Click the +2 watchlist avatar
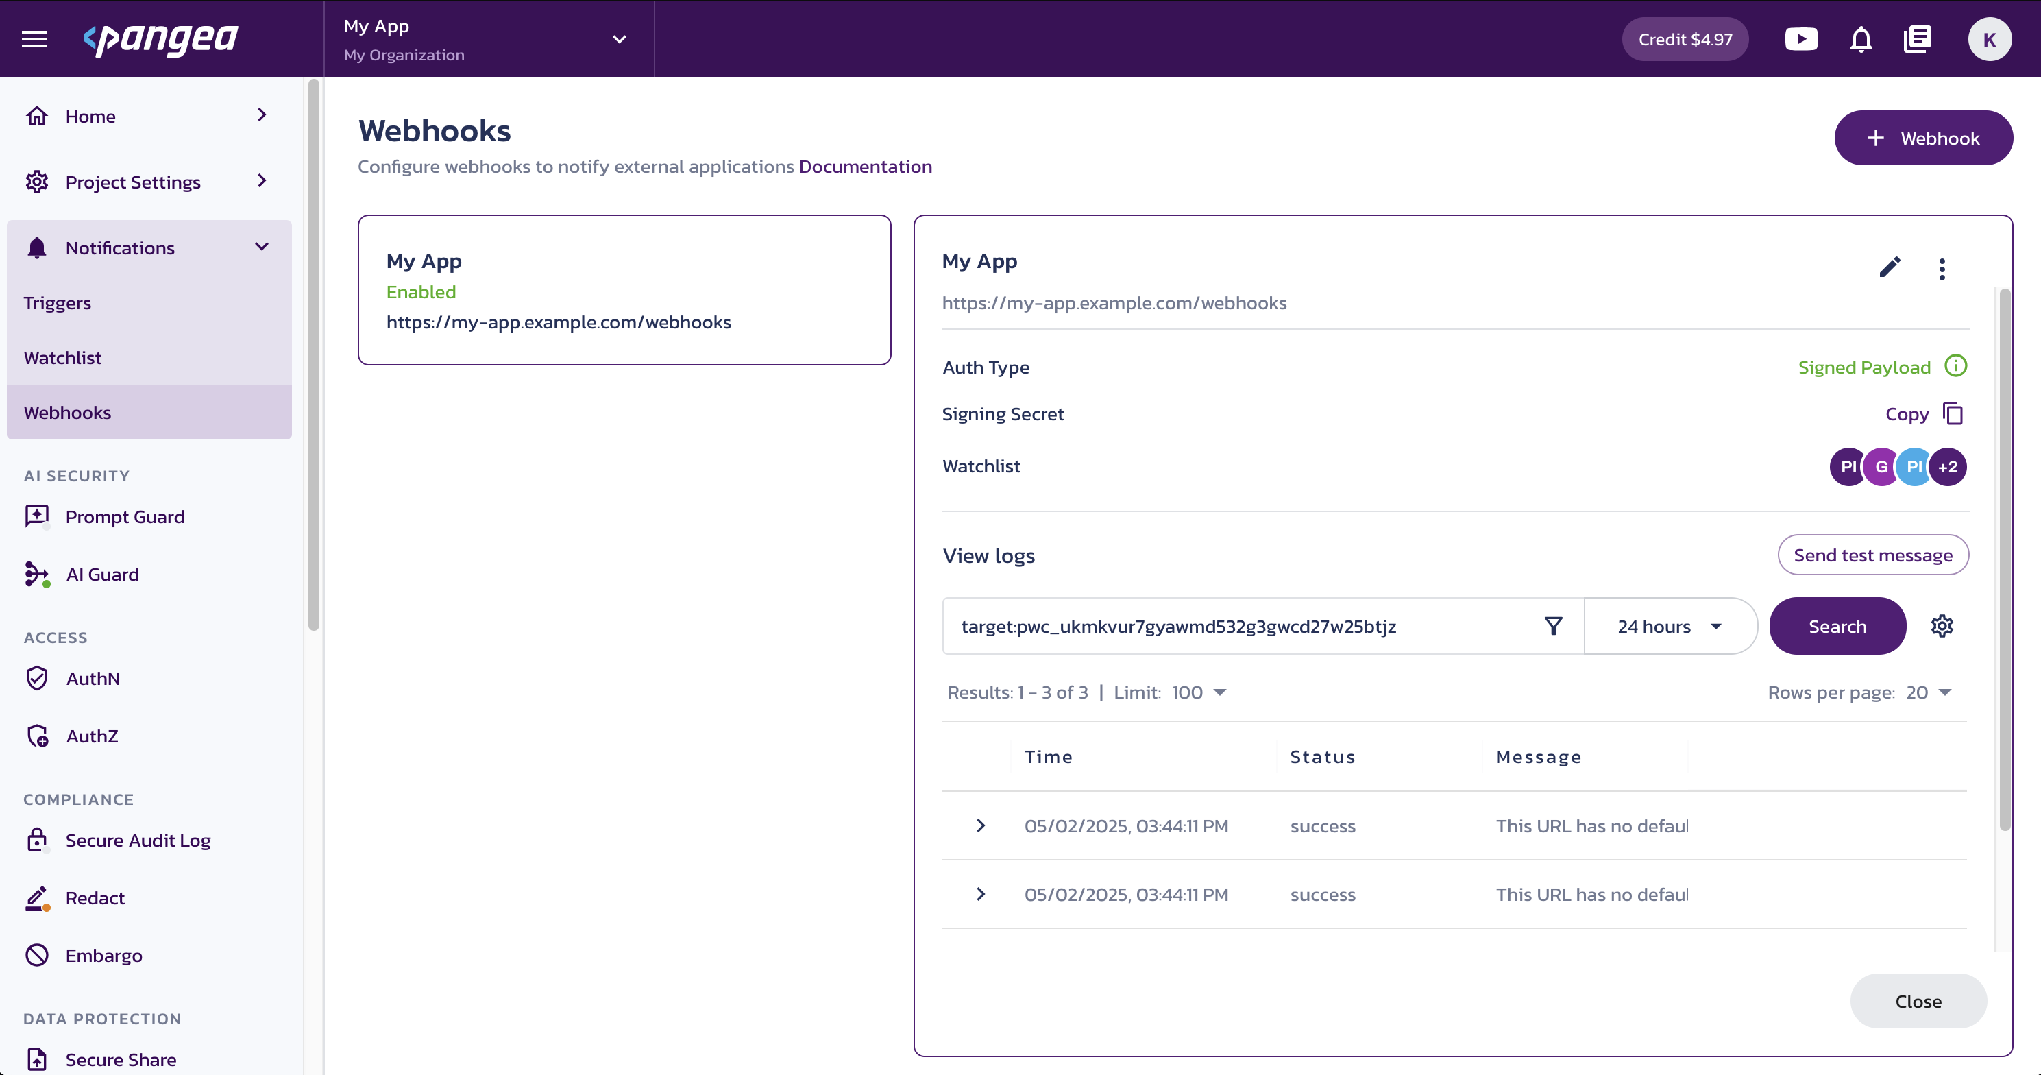The height and width of the screenshot is (1075, 2041). pos(1946,466)
